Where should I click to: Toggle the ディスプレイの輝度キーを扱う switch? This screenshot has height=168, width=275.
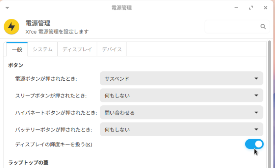pos(254,144)
